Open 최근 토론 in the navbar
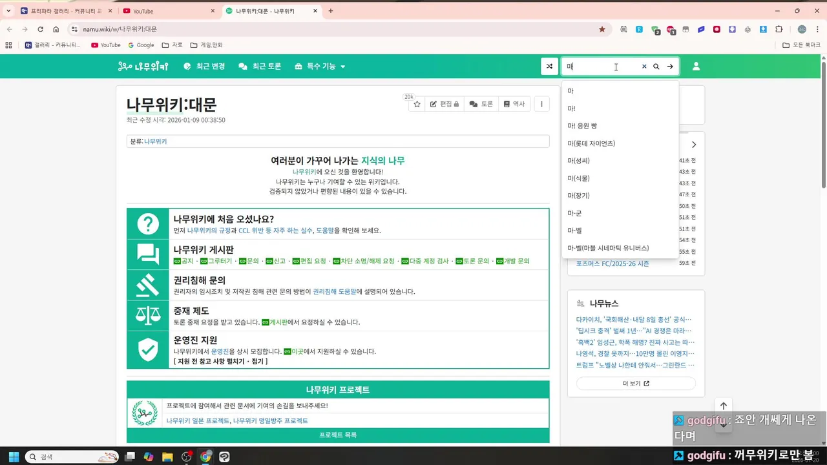Image resolution: width=827 pixels, height=465 pixels. pos(260,67)
